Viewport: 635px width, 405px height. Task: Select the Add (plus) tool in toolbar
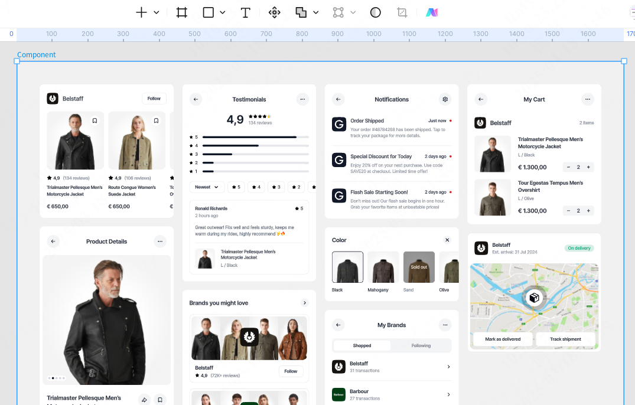141,12
